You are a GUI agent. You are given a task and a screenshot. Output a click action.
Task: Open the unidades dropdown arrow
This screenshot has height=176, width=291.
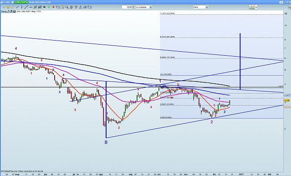[x=151, y=7]
